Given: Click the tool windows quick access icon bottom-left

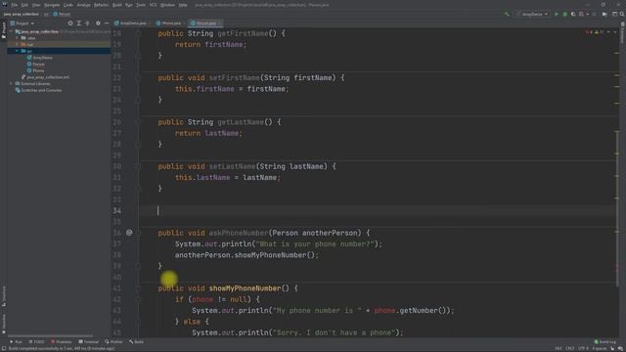Looking at the screenshot, I should pyautogui.click(x=4, y=348).
